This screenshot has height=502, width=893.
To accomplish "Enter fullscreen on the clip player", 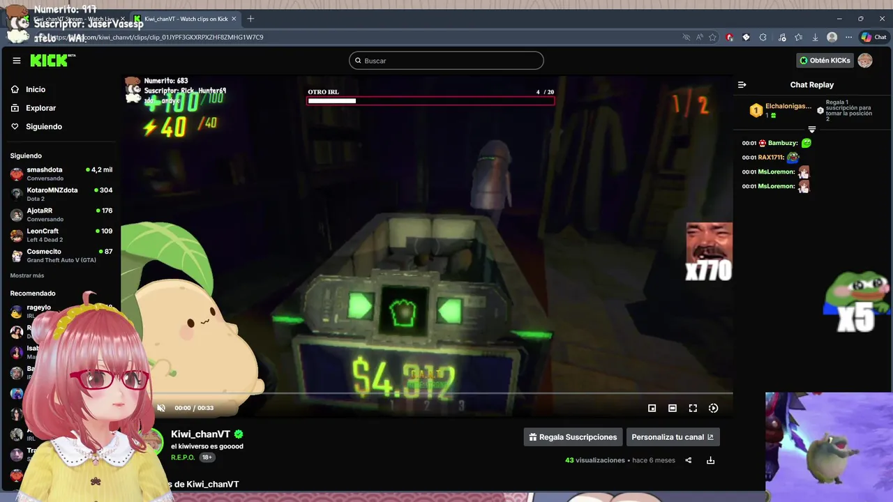I will (x=693, y=408).
